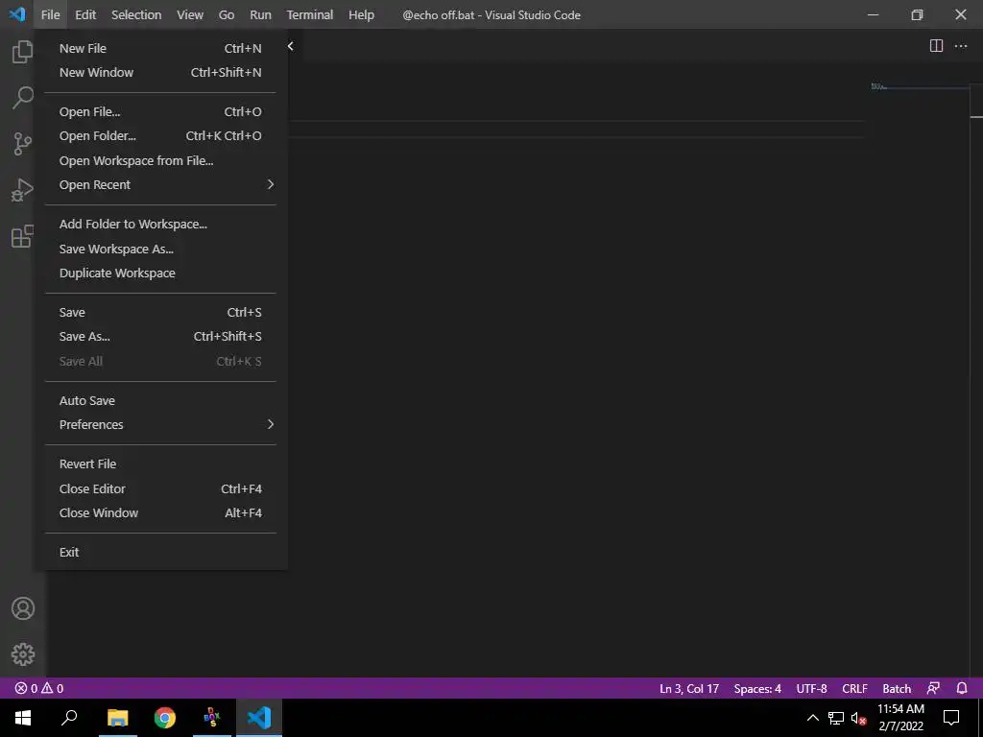The width and height of the screenshot is (983, 737).
Task: Open the errors and warnings indicator
Action: click(38, 688)
